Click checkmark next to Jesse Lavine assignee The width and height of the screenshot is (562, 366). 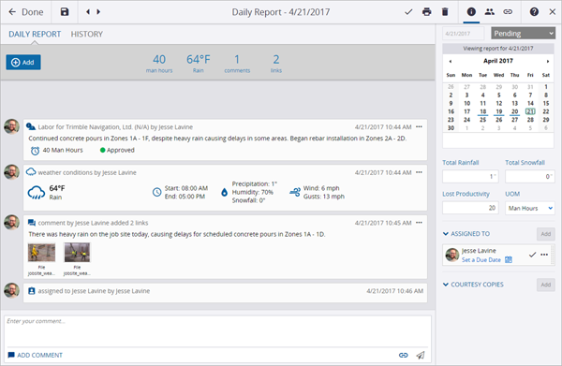point(532,255)
